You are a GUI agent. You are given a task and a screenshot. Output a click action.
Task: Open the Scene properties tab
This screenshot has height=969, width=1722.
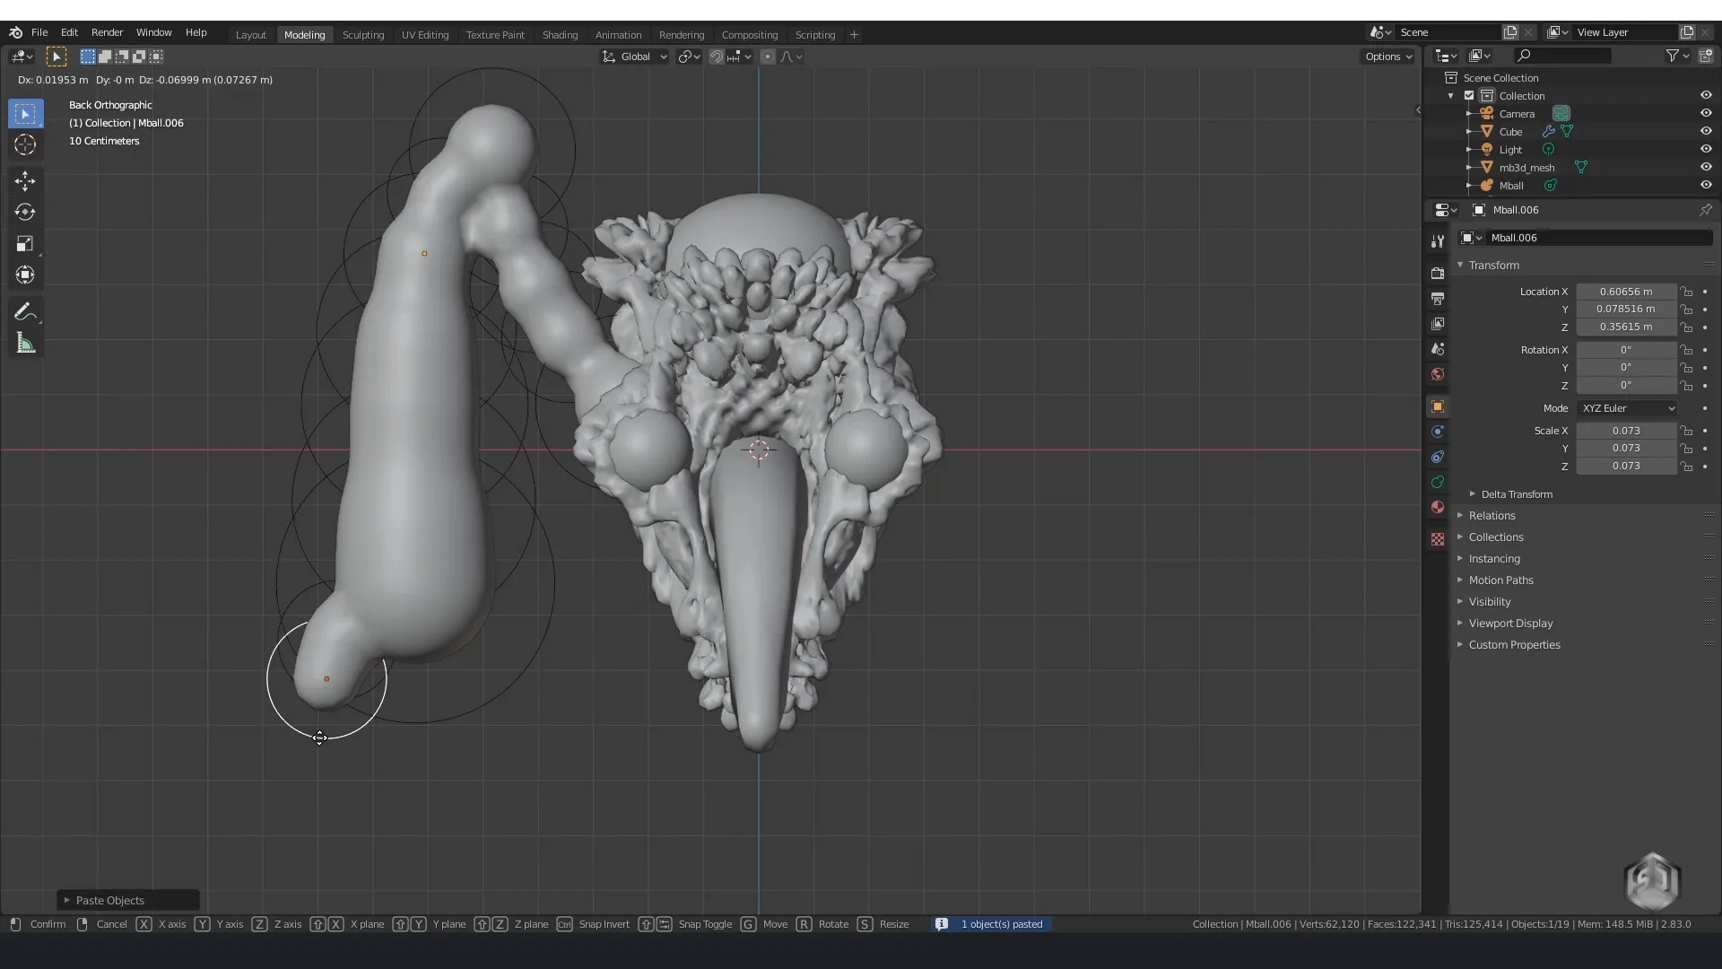[x=1438, y=349]
